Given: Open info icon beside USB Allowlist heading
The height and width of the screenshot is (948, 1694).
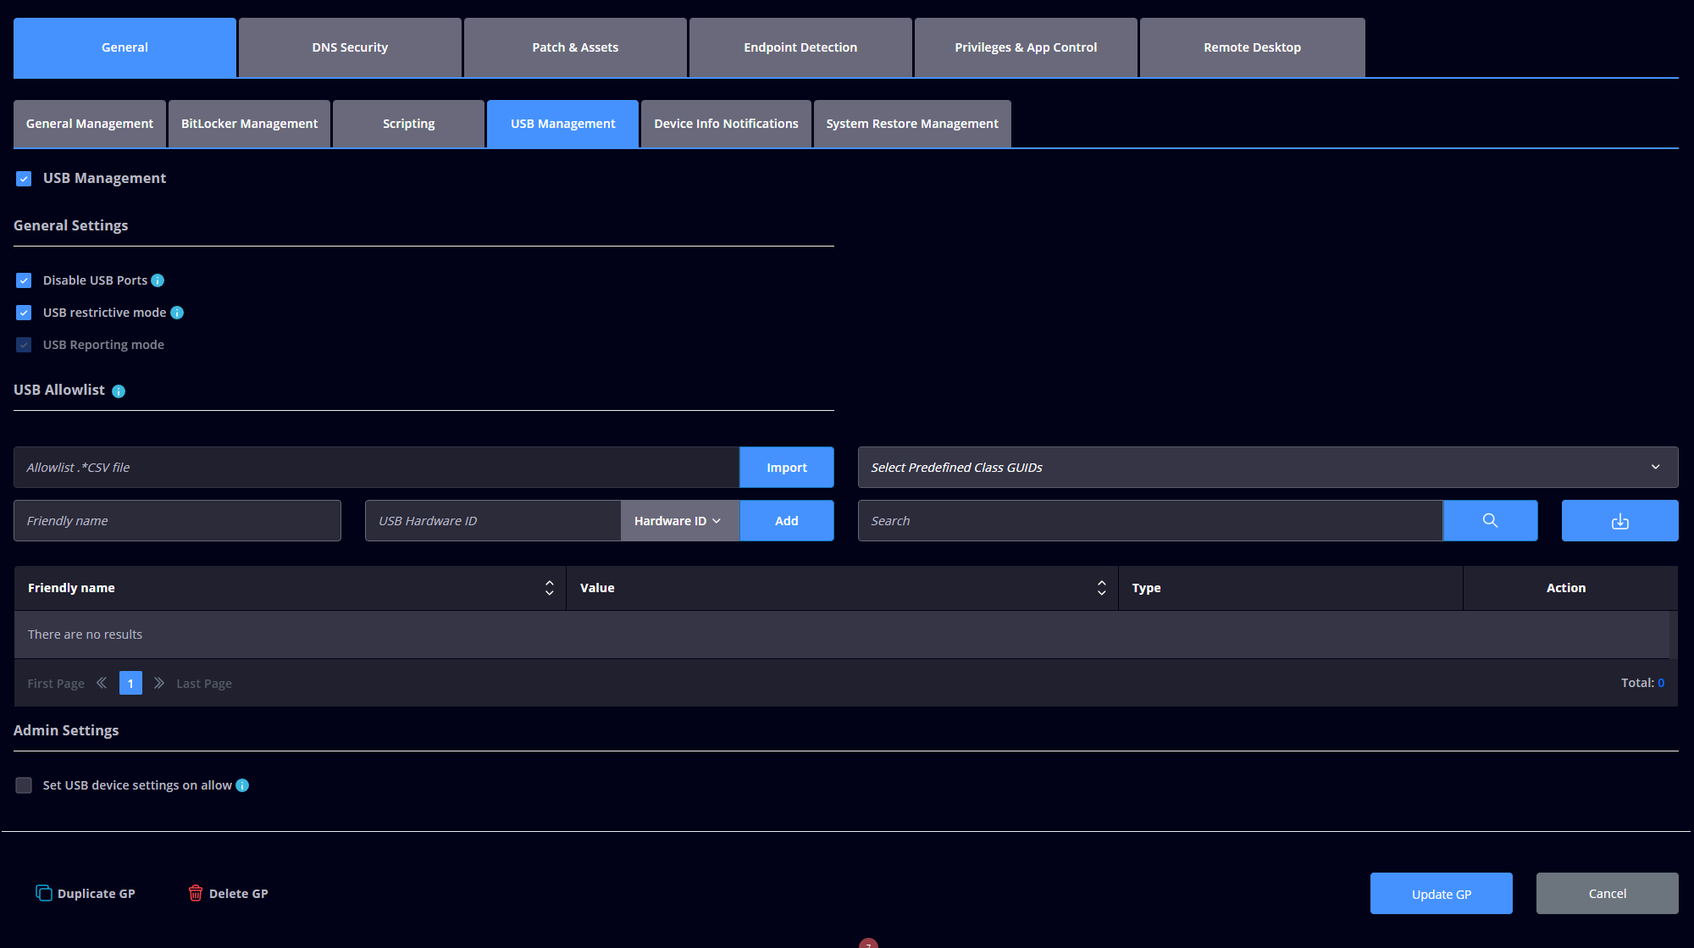Looking at the screenshot, I should tap(119, 391).
